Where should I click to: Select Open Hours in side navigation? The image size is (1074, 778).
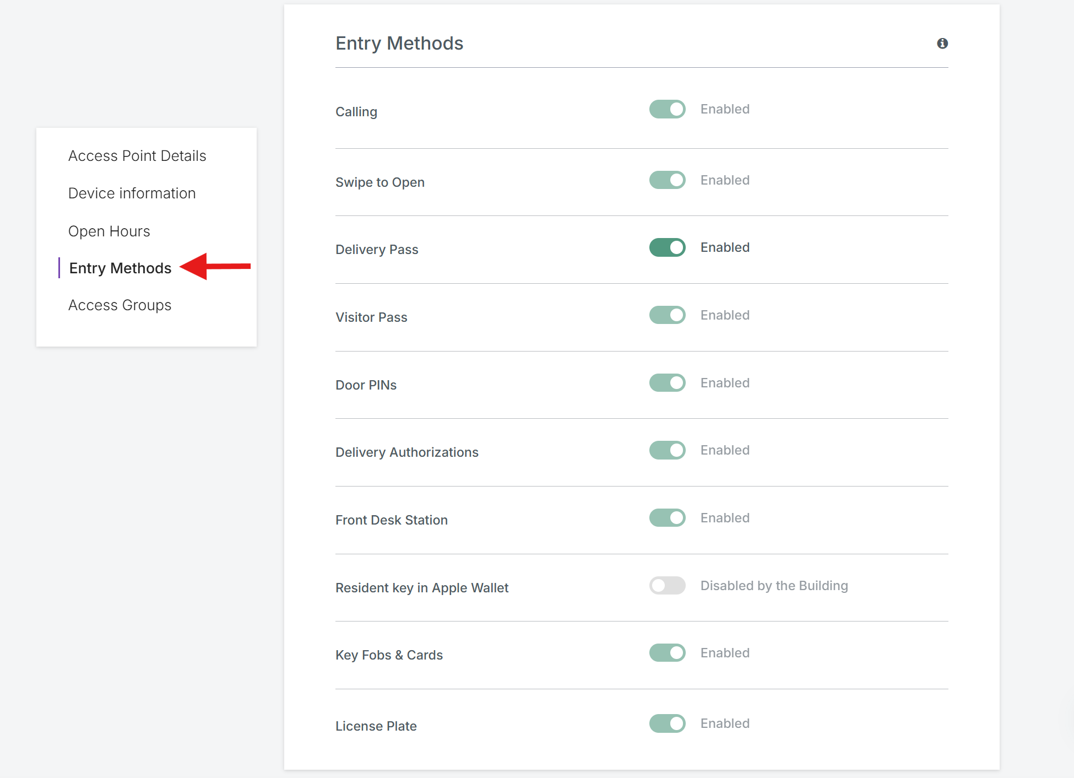109,231
